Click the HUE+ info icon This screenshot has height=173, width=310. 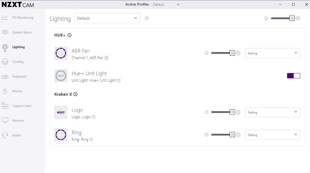coord(70,35)
